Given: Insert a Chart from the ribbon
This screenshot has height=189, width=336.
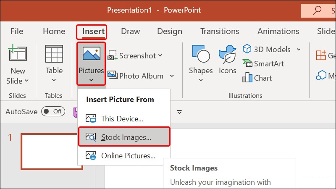Looking at the screenshot, I should click(x=257, y=78).
